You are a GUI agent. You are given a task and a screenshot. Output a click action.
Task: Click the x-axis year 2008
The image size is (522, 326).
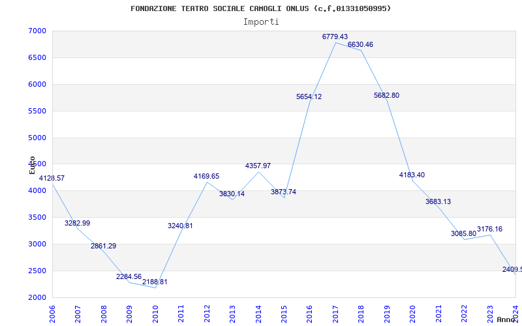click(104, 314)
